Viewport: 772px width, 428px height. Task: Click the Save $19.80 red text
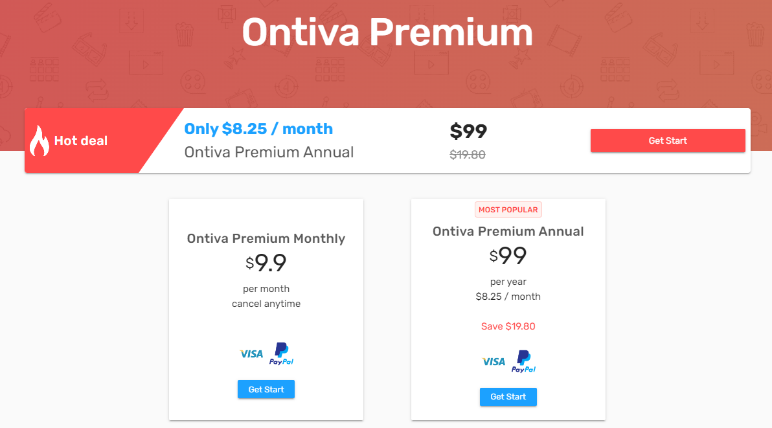tap(508, 326)
